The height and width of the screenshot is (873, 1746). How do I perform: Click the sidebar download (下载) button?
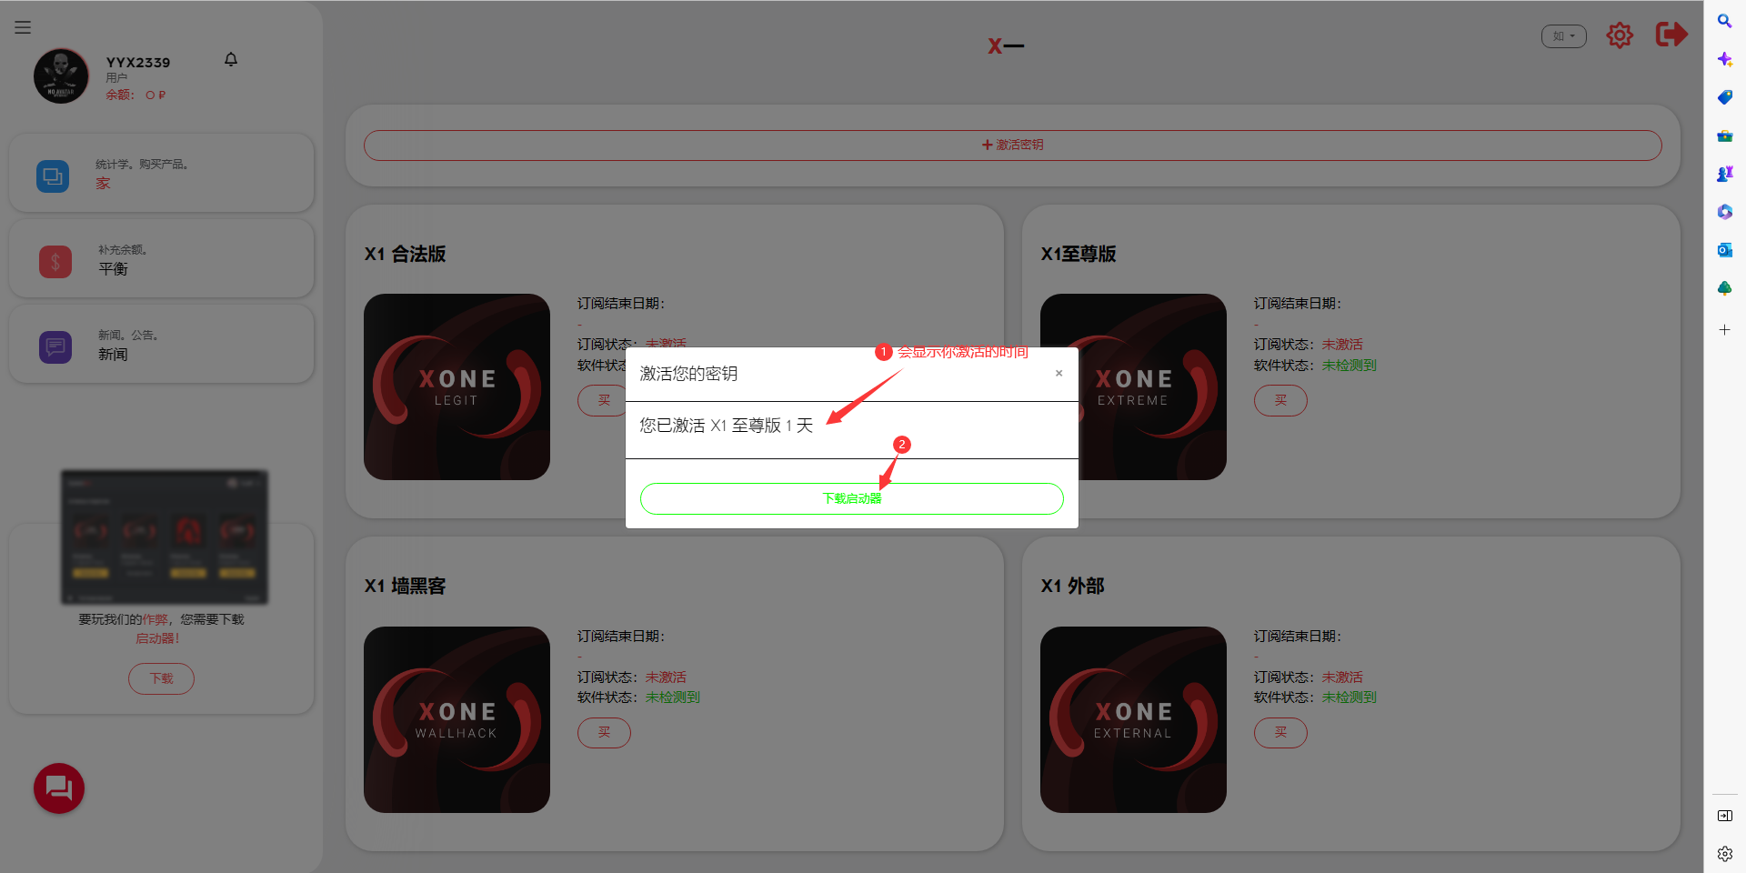(161, 678)
